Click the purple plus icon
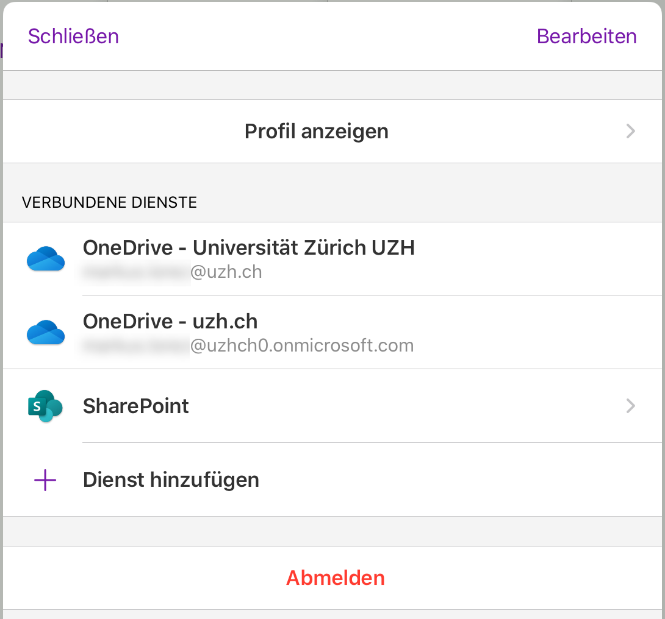The width and height of the screenshot is (665, 619). click(45, 480)
